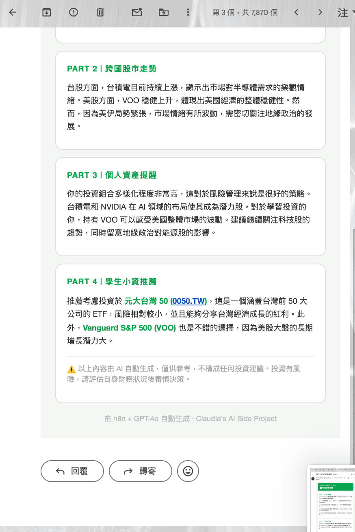The width and height of the screenshot is (355, 532).
Task: Click the 回覆 reply button
Action: 72,471
